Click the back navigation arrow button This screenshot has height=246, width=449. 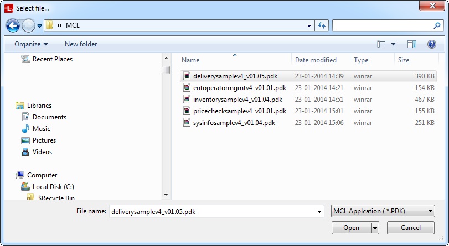point(13,25)
